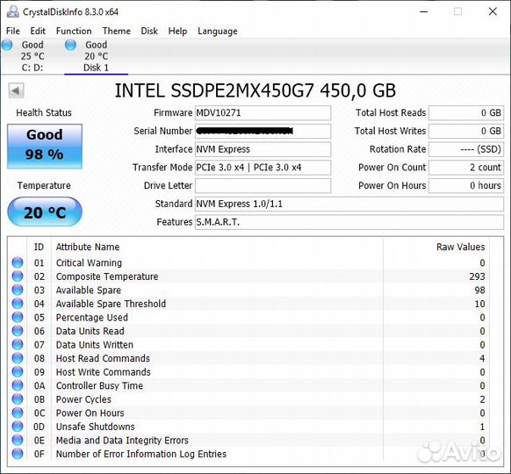Viewport: 511px width, 474px height.
Task: Click the Interface field NVM Express
Action: (263, 149)
